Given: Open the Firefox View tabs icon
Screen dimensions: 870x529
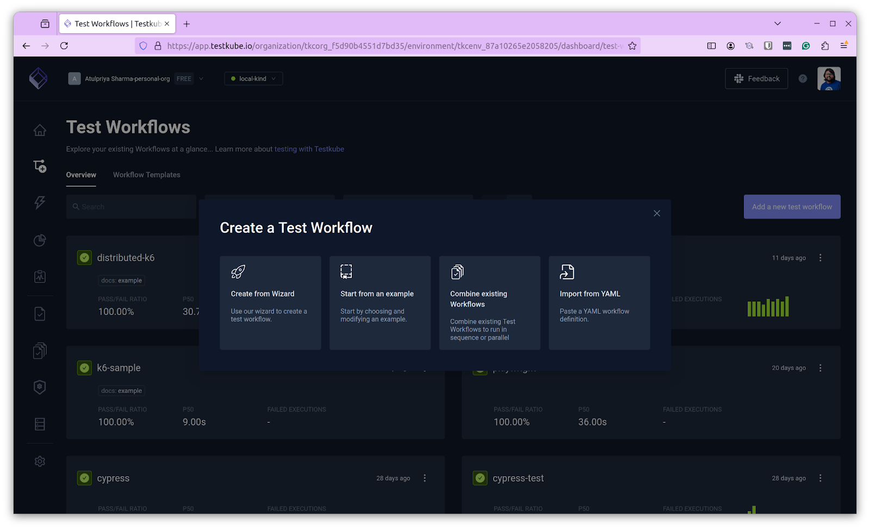Looking at the screenshot, I should tap(45, 24).
